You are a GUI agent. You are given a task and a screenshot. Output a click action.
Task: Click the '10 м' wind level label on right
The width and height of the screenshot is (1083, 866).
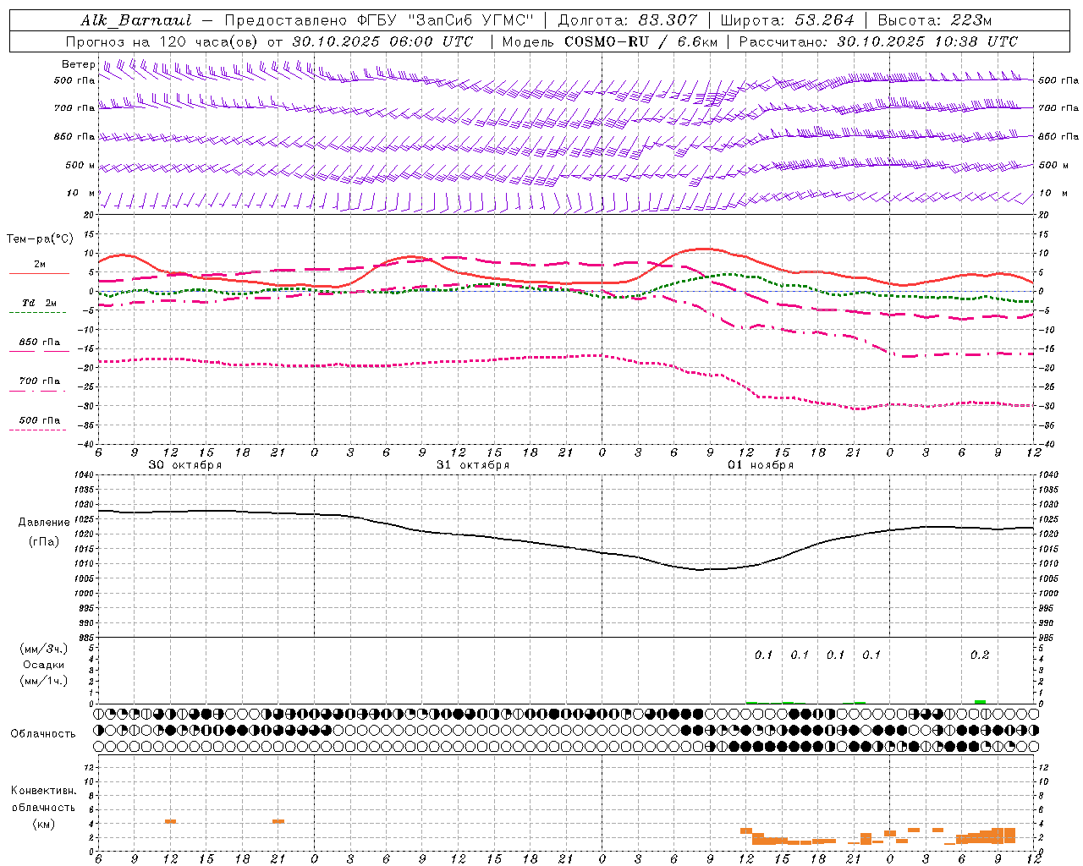1053,193
